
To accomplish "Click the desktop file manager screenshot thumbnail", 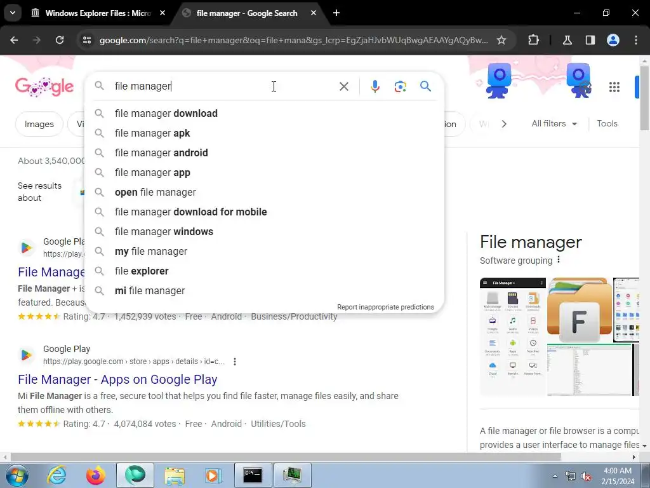I will 589,370.
